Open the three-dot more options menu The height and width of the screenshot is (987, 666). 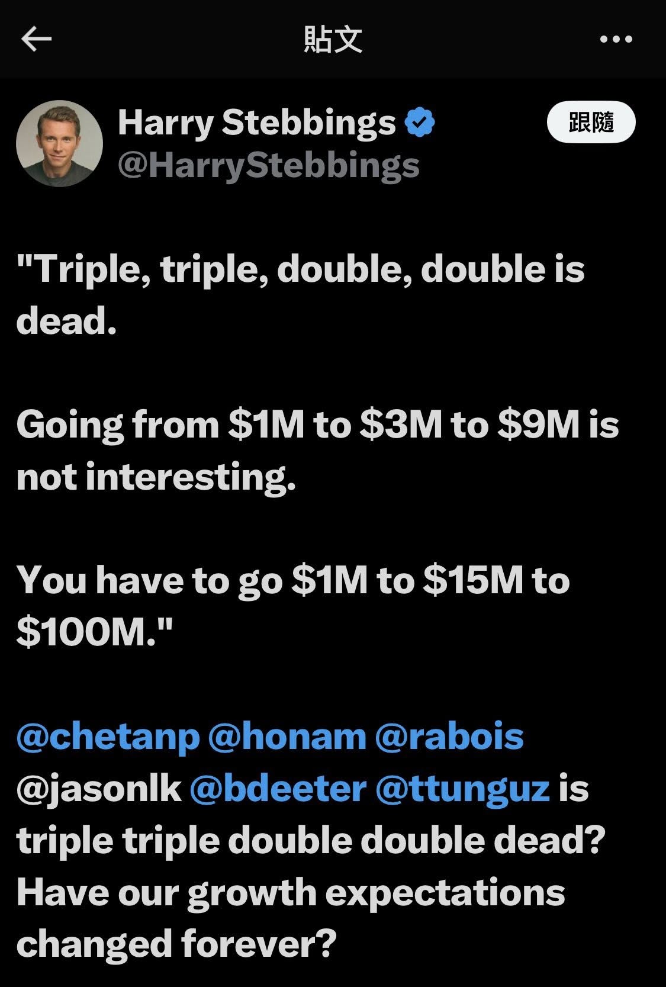616,40
